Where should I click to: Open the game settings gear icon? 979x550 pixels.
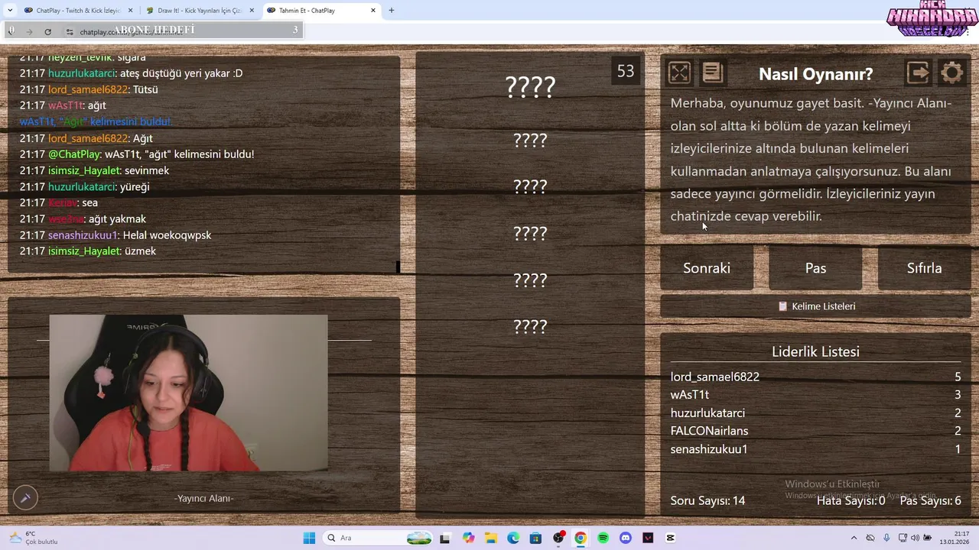click(951, 73)
